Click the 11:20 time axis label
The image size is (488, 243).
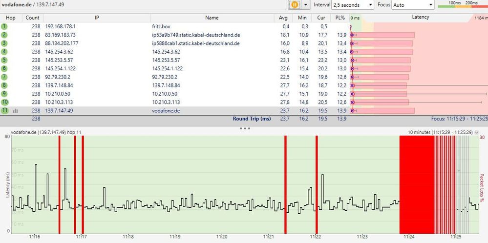coord(222,237)
